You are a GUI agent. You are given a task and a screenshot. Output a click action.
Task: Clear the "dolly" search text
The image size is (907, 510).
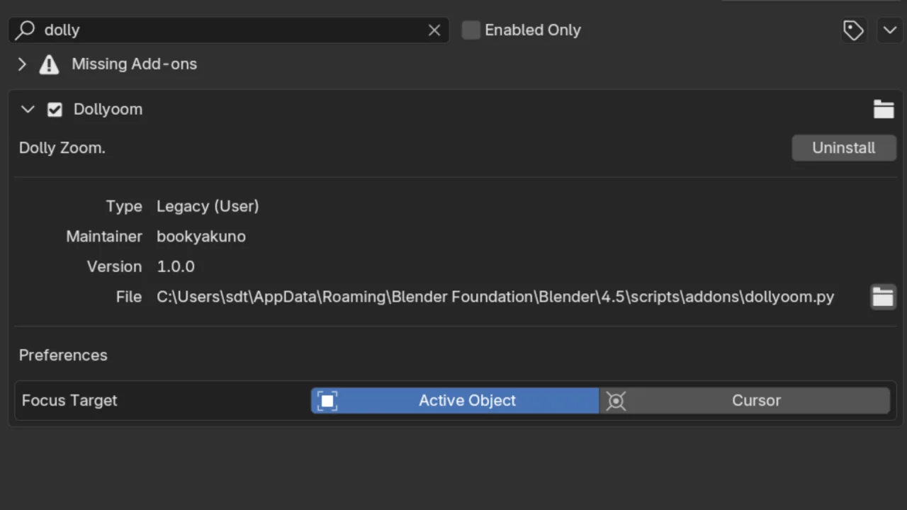pyautogui.click(x=434, y=30)
